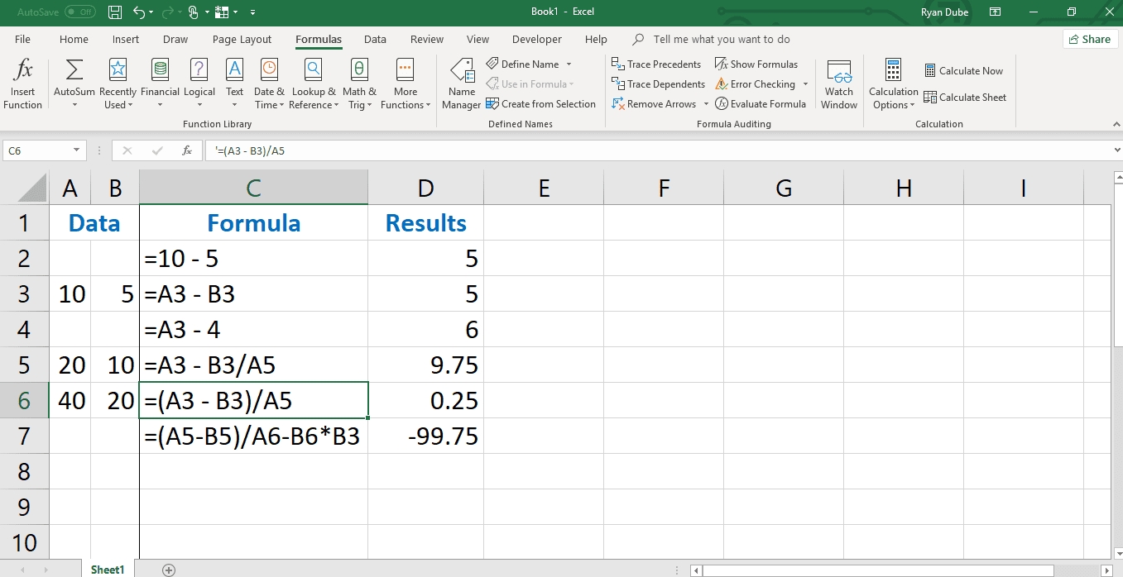The height and width of the screenshot is (577, 1123).
Task: Click the Formula heading cell
Action: click(253, 222)
